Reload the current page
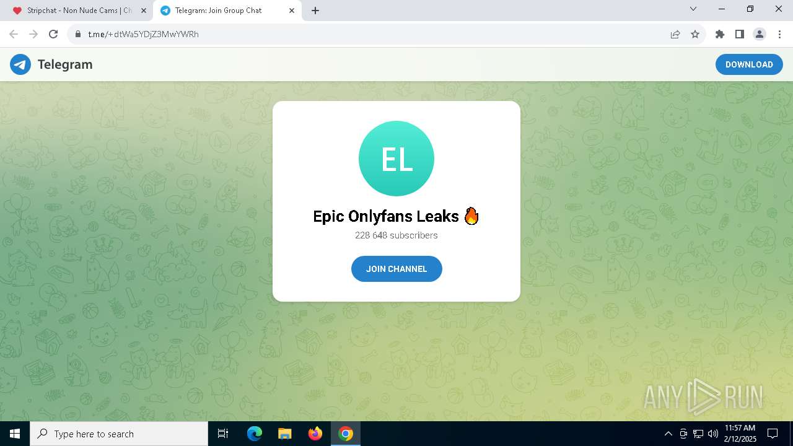 (53, 34)
